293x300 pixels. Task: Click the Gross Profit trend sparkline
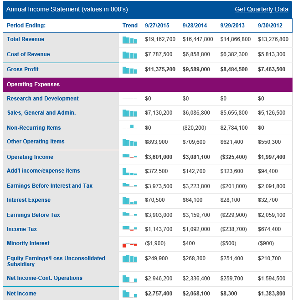130,70
